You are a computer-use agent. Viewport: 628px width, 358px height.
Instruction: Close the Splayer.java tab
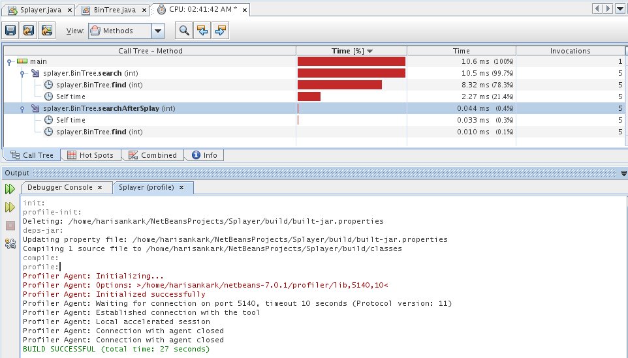pos(70,10)
